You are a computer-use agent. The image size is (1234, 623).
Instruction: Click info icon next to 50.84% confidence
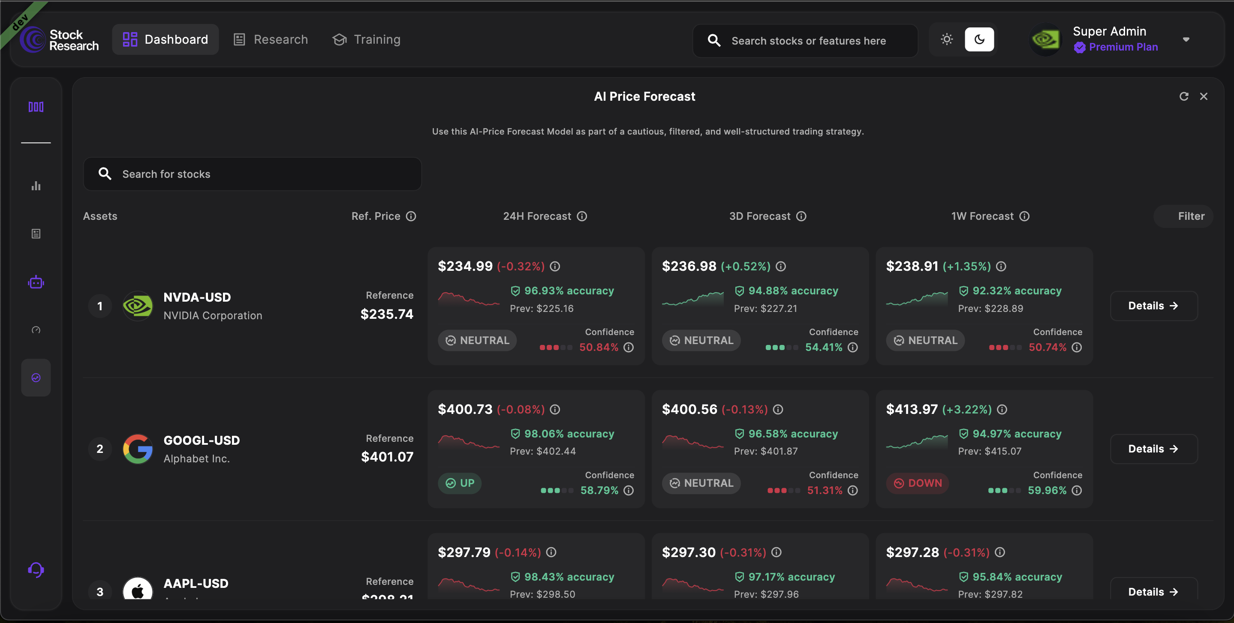[629, 347]
